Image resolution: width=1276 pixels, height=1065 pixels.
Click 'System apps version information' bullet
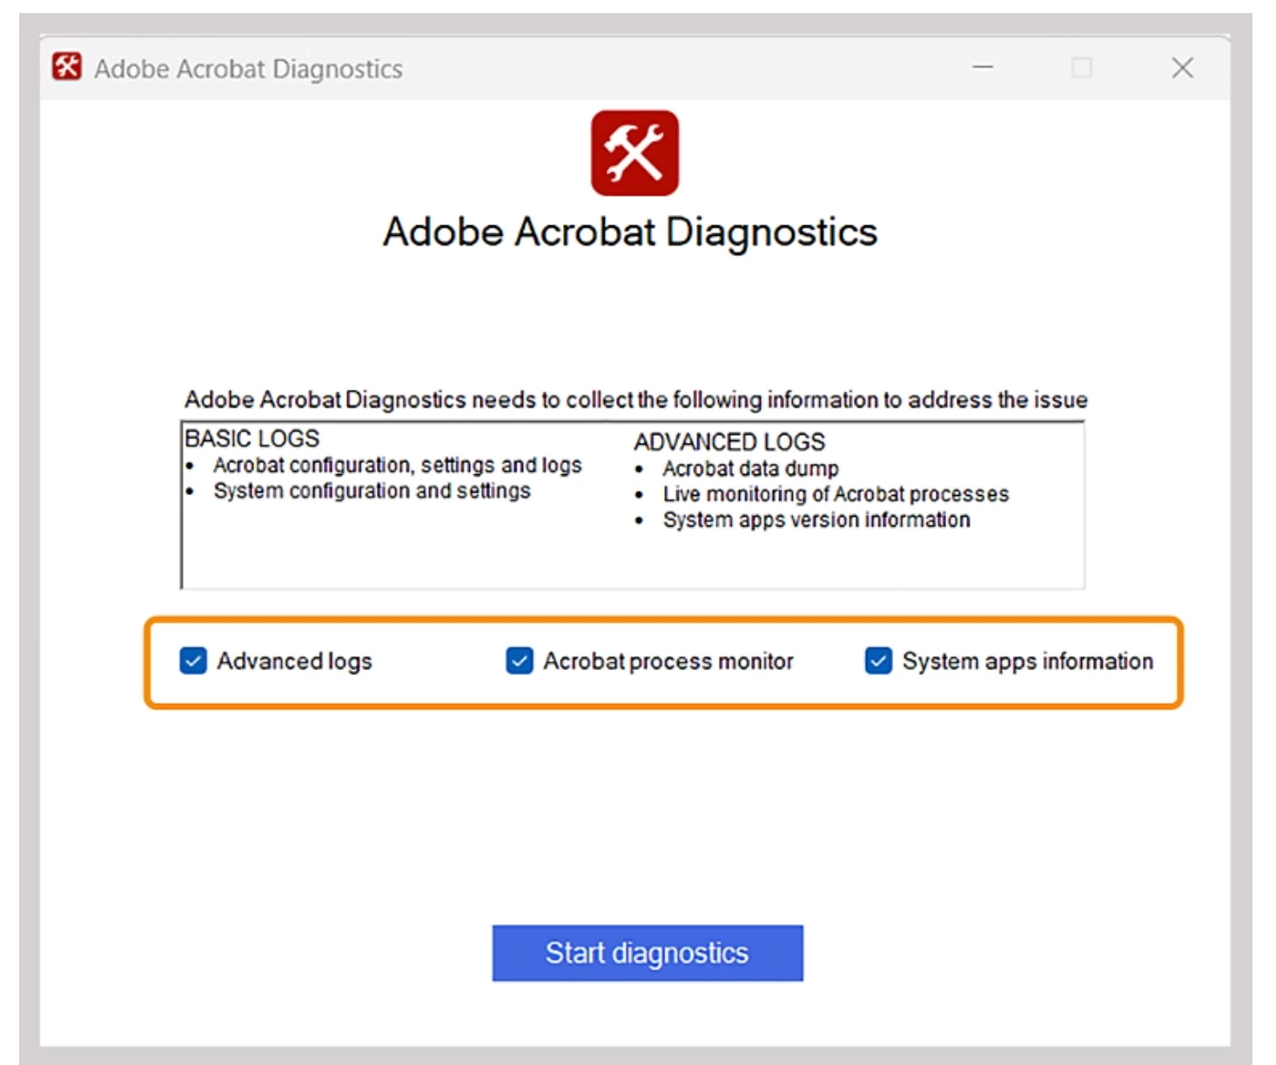pyautogui.click(x=816, y=520)
